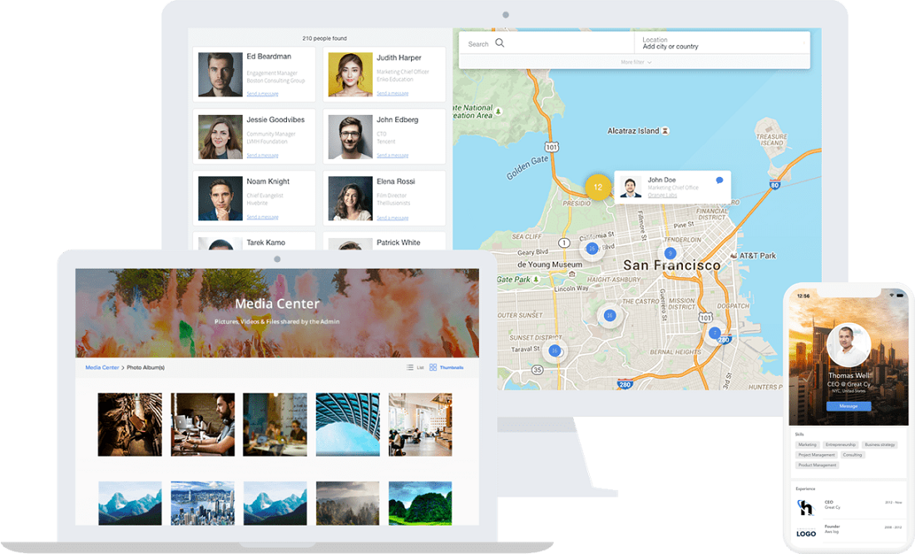
Task: Select the blue cluster marker beside Tenderloin
Action: click(670, 254)
